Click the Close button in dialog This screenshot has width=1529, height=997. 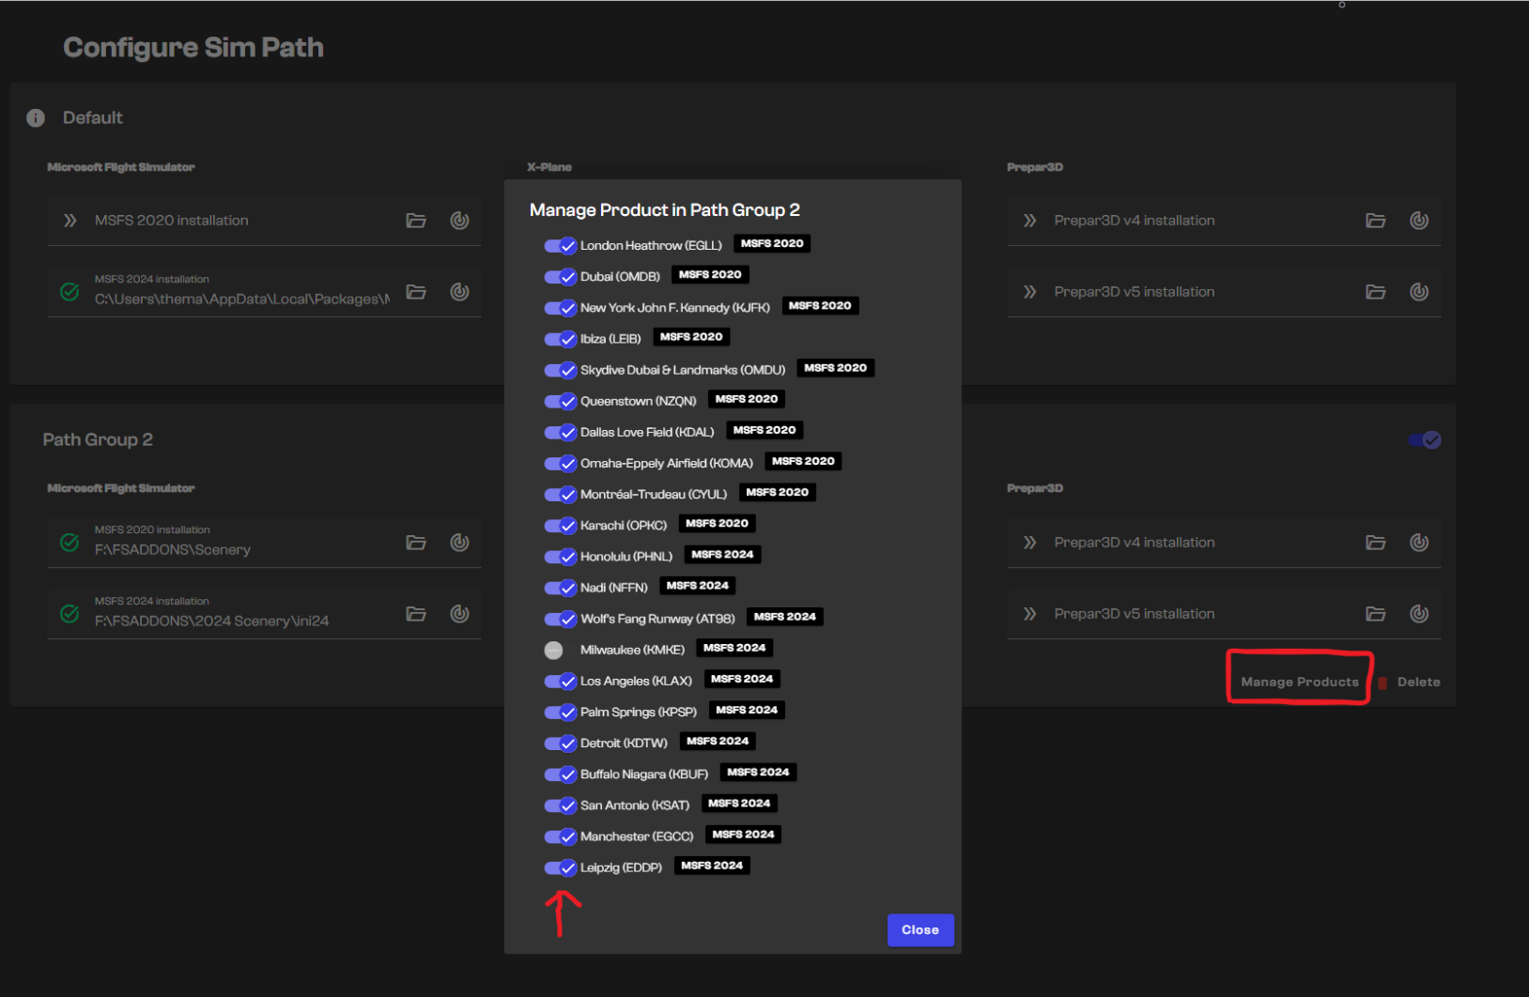click(x=919, y=930)
